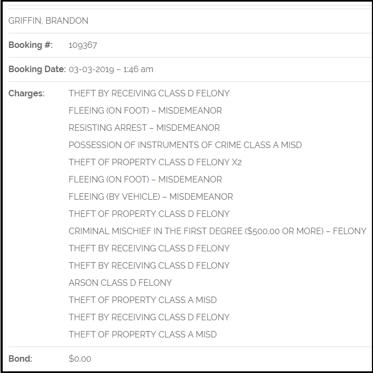Screen dimensions: 373x373
Task: Click the Charges label
Action: click(x=26, y=94)
